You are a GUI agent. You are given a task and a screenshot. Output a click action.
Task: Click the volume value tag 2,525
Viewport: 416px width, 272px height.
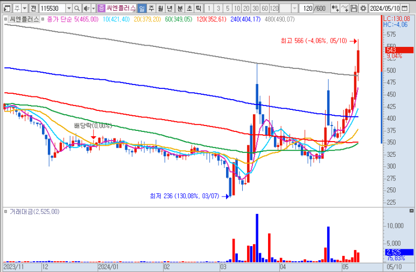point(399,252)
